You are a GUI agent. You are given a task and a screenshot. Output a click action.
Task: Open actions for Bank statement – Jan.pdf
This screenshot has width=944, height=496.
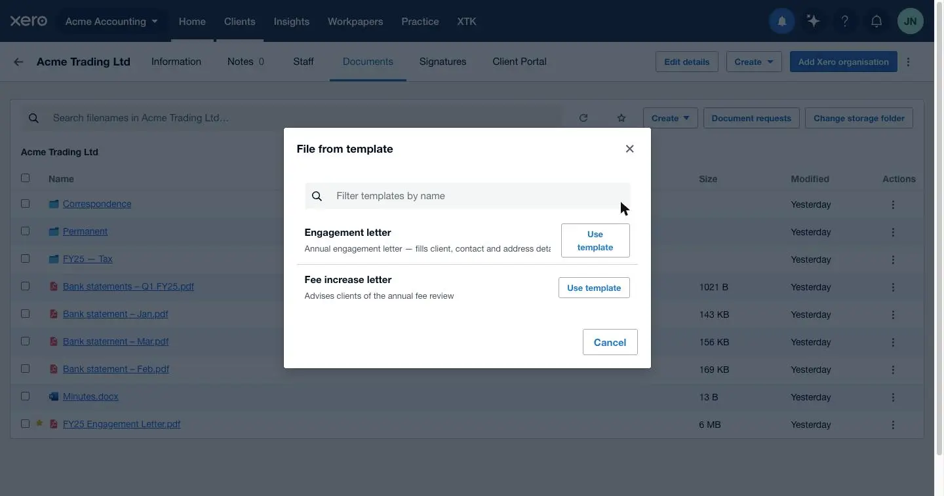coord(893,315)
